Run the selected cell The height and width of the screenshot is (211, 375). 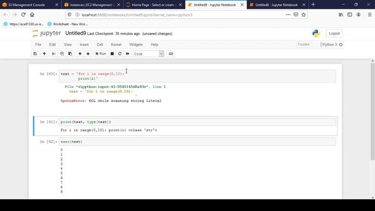pos(101,54)
